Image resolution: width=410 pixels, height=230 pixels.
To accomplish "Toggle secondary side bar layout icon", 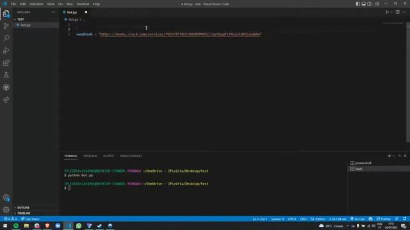I will pyautogui.click(x=369, y=4).
